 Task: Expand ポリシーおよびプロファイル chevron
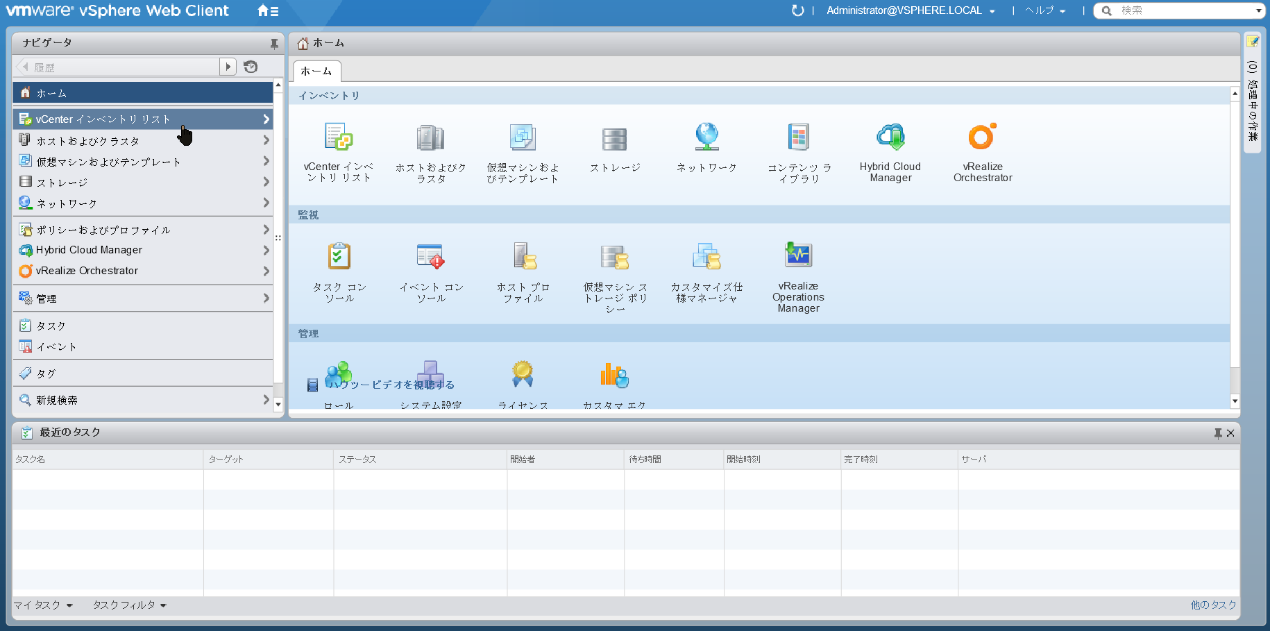pos(266,229)
